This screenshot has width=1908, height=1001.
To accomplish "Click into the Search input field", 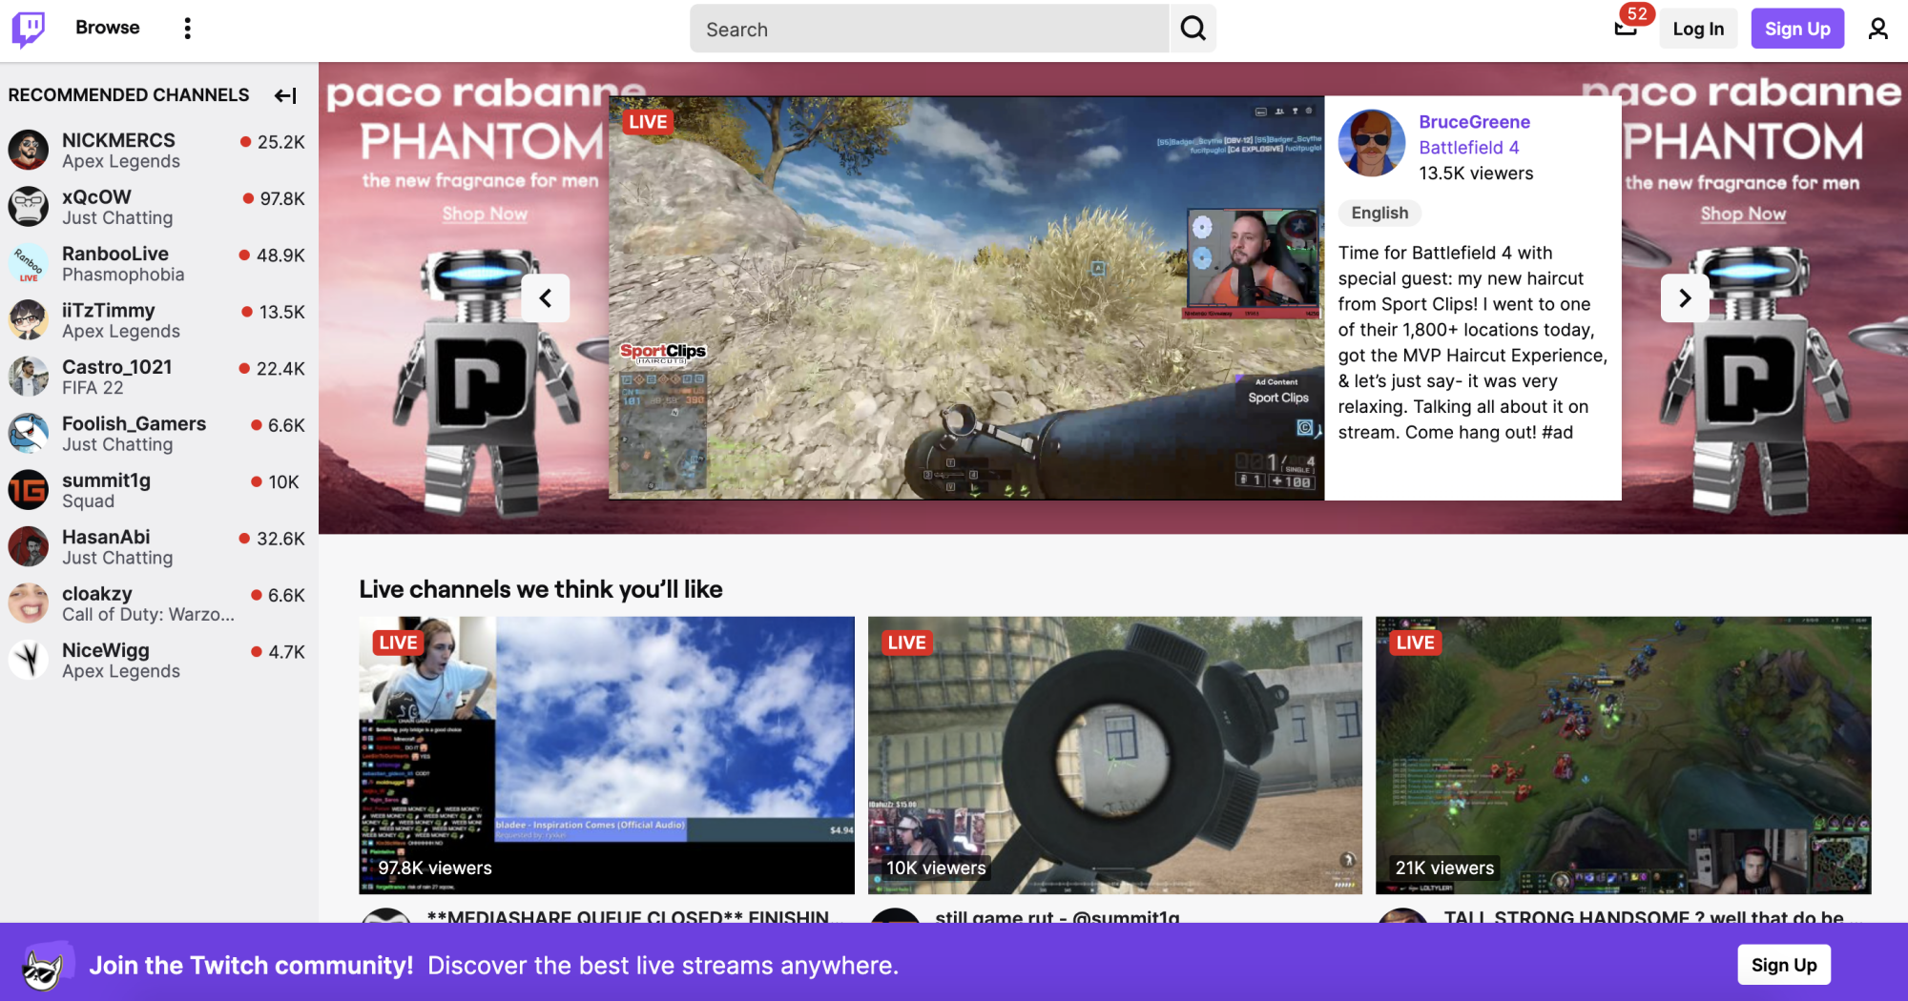I will [928, 30].
